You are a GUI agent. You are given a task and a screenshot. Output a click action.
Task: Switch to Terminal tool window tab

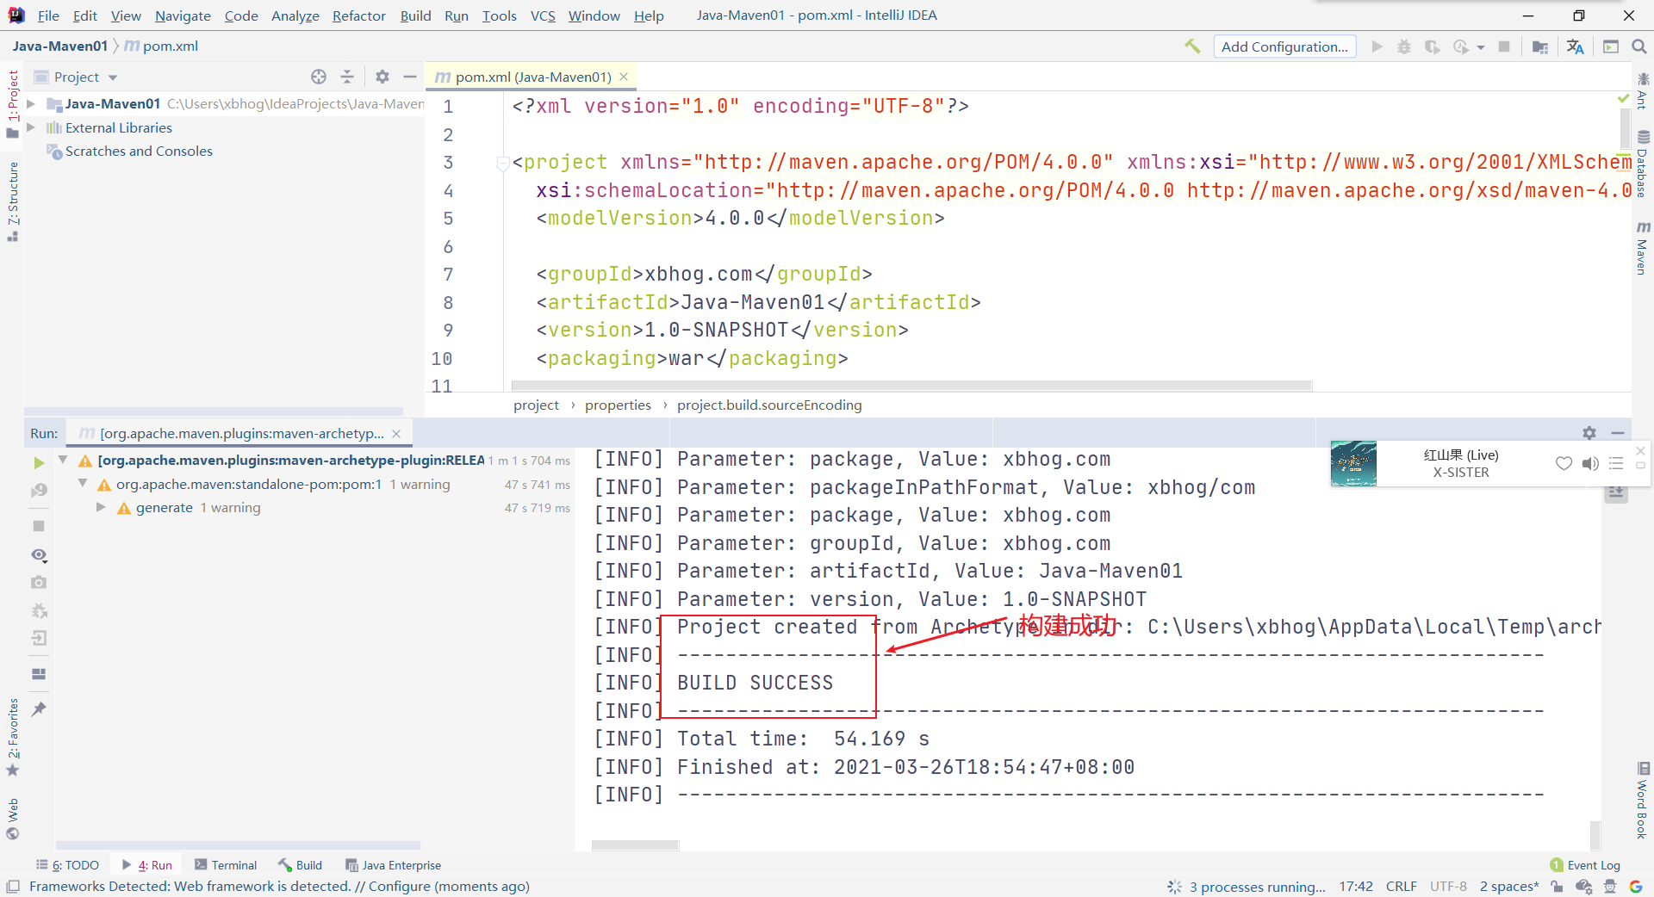click(x=226, y=865)
